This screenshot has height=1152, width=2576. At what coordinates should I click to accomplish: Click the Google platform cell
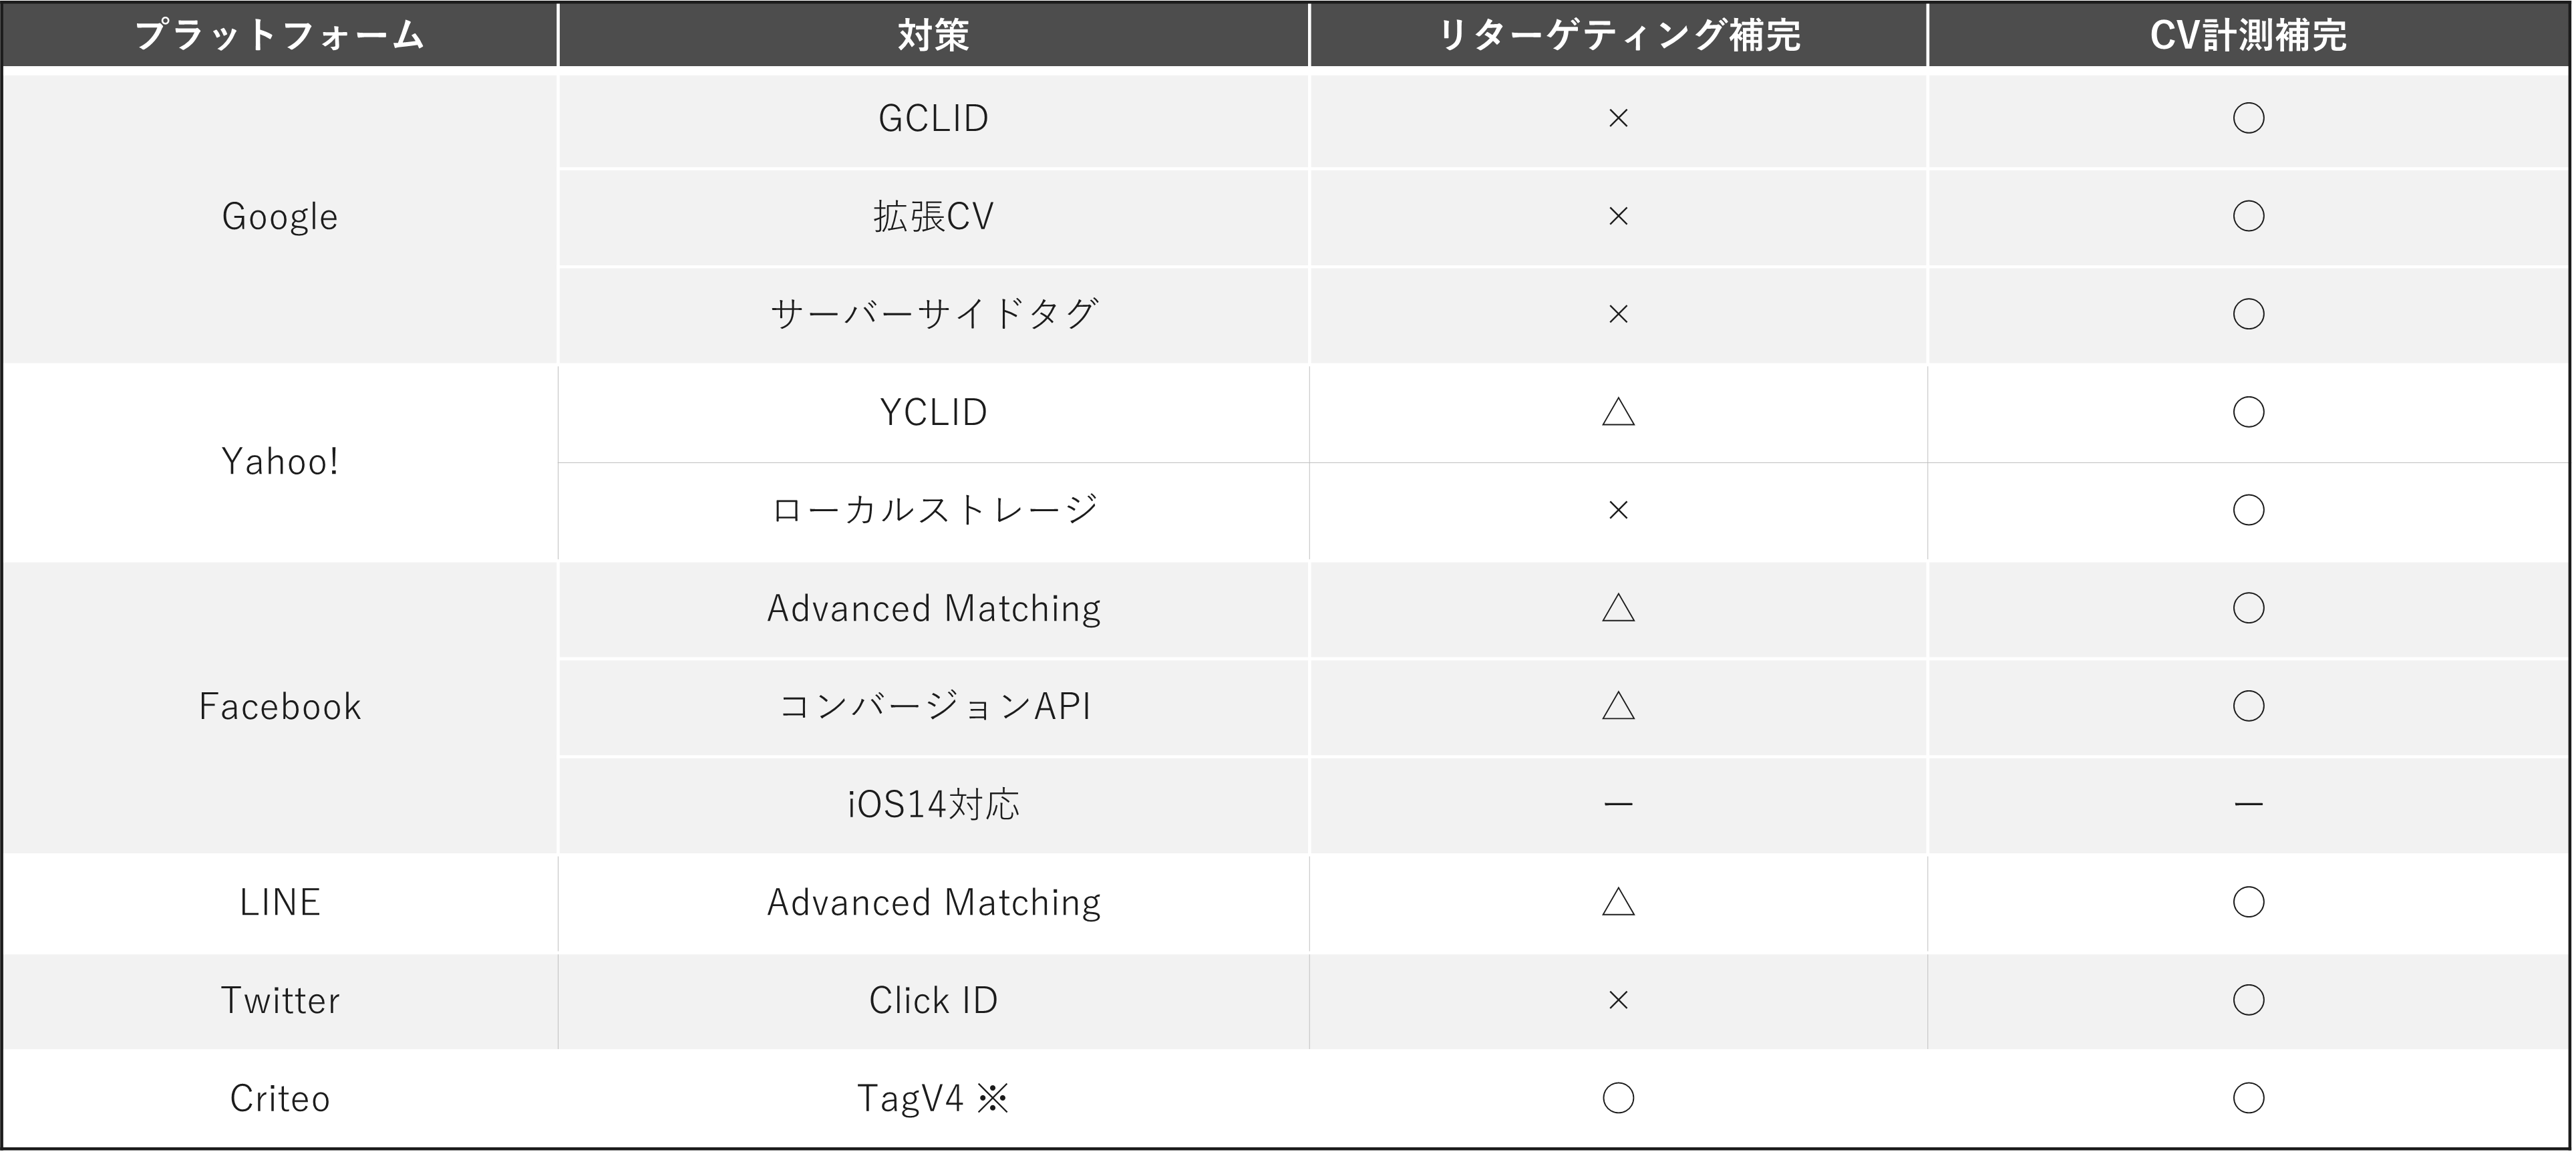[279, 217]
